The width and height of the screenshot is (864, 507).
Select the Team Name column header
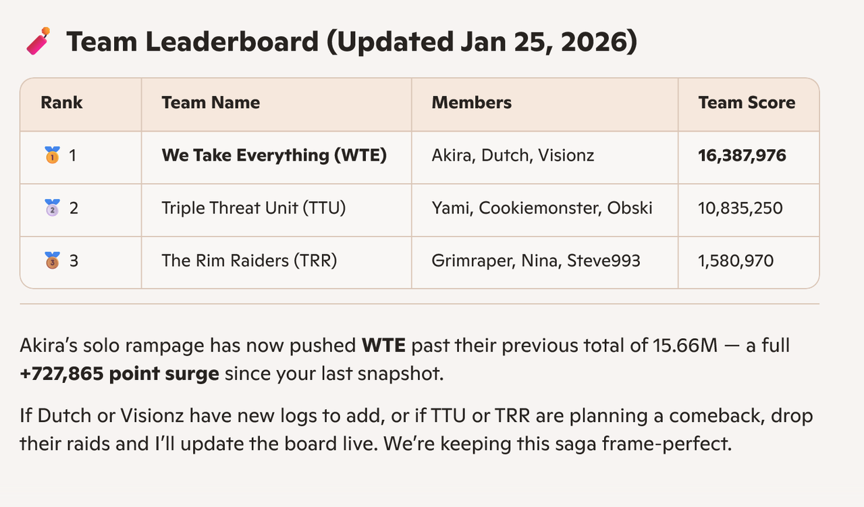[211, 103]
